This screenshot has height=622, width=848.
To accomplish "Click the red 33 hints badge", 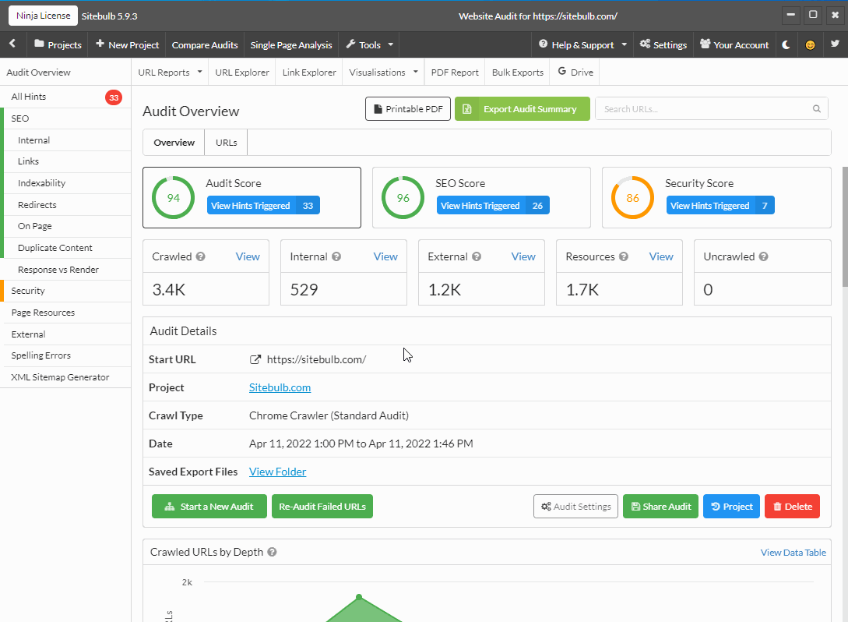I will coord(114,97).
